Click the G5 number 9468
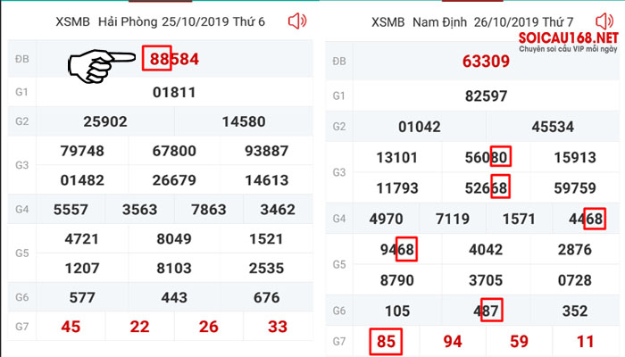The image size is (625, 357). coord(397,249)
